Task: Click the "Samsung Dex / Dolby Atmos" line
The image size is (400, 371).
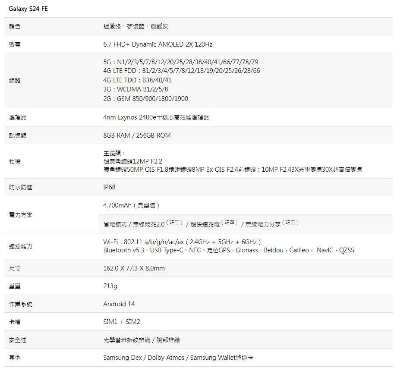Action: click(x=178, y=358)
